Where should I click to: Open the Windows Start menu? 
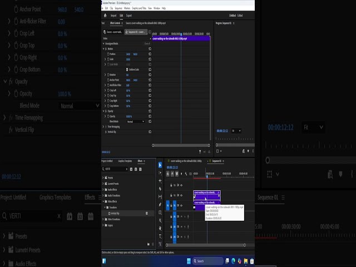(189, 261)
